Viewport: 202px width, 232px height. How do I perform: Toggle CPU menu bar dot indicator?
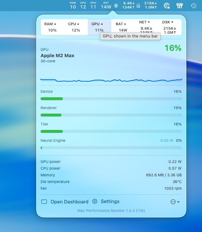[78, 24]
